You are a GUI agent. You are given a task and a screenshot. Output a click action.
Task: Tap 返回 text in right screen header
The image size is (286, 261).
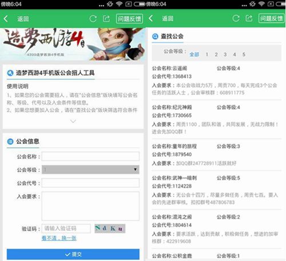[x=168, y=18]
